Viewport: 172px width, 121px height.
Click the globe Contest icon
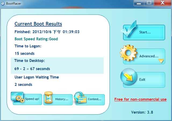click(80, 97)
